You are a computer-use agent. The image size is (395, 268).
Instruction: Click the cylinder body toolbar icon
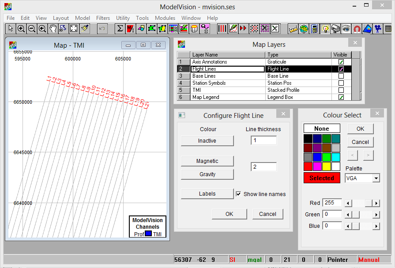pos(194,29)
